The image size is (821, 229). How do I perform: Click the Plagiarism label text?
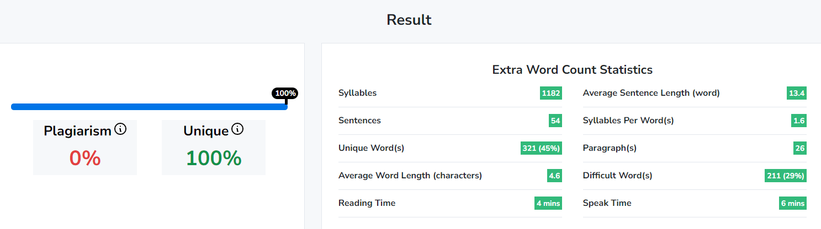point(77,131)
